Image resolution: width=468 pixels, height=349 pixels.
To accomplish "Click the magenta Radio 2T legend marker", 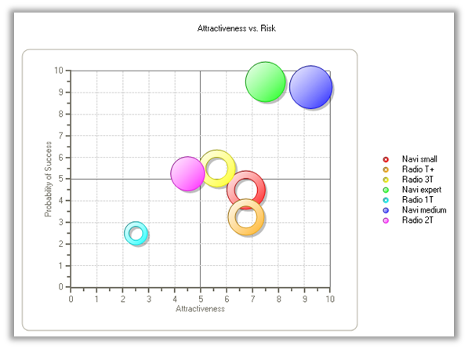I will pos(386,220).
